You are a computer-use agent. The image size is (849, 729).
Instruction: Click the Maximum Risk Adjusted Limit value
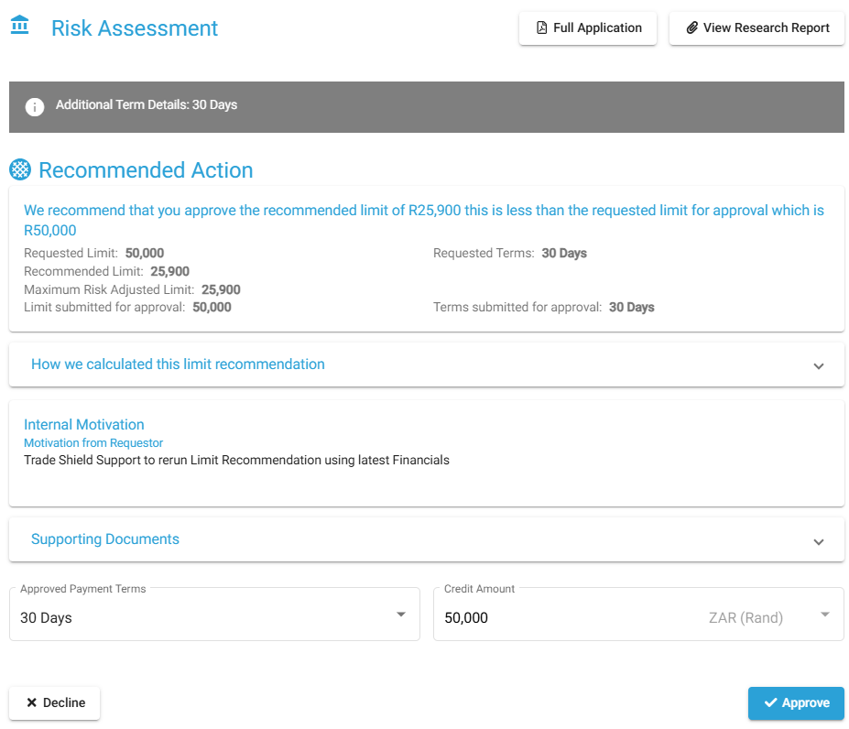[221, 289]
